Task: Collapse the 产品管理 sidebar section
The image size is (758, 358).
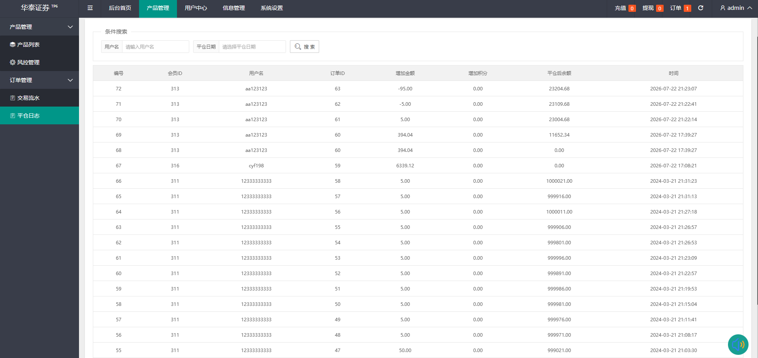Action: click(70, 27)
